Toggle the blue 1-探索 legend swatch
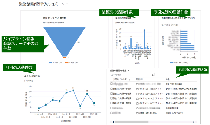210x125 pixels. (x=50, y=62)
